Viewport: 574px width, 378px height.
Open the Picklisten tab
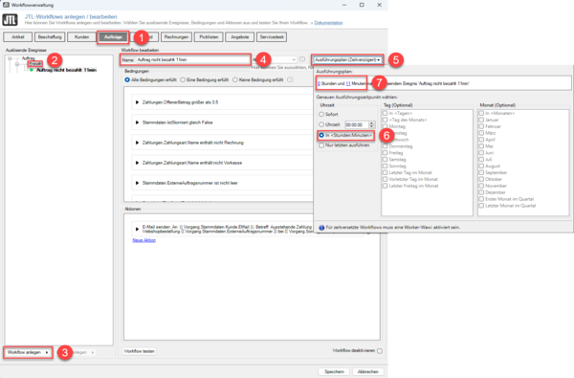click(x=209, y=37)
